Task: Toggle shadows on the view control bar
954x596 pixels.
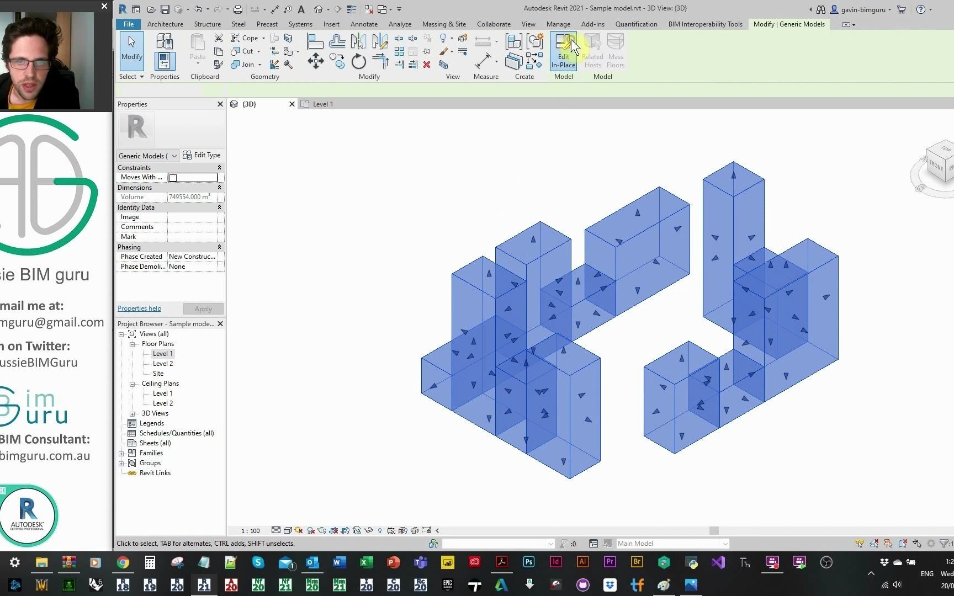Action: coord(310,530)
